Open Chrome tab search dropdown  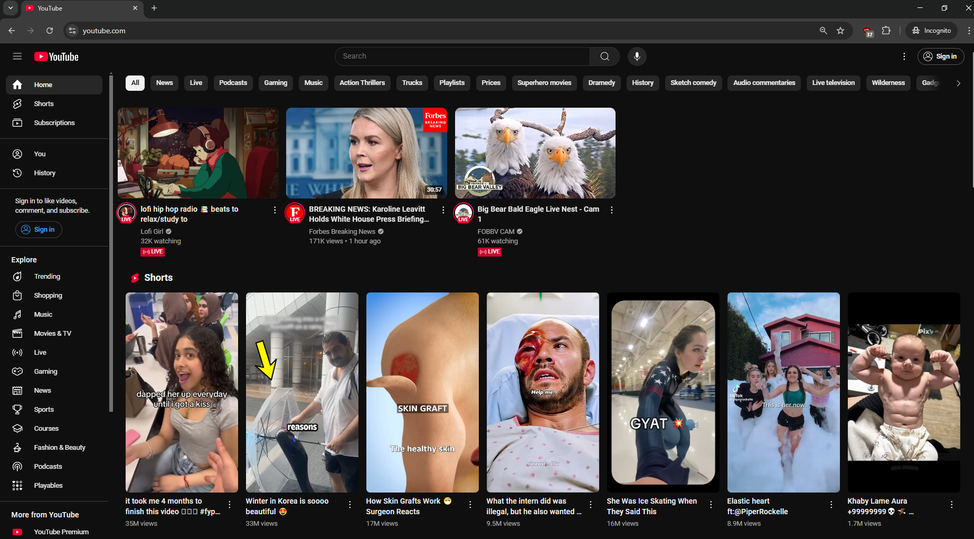click(10, 8)
